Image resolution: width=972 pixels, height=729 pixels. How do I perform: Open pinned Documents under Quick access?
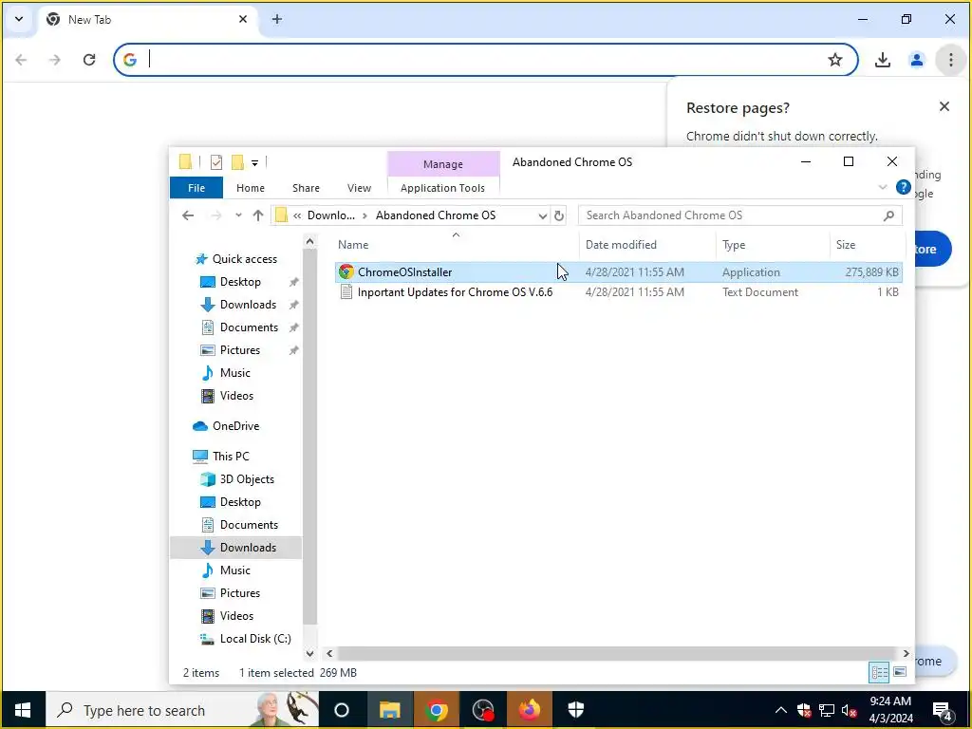coord(249,327)
